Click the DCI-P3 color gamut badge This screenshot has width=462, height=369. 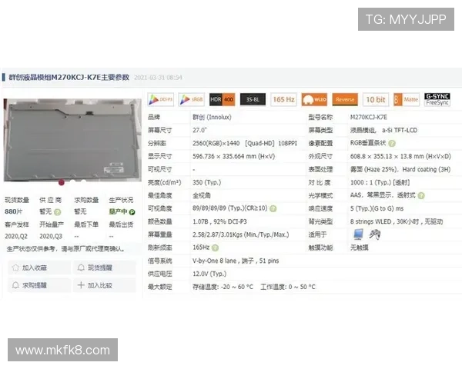coord(161,99)
